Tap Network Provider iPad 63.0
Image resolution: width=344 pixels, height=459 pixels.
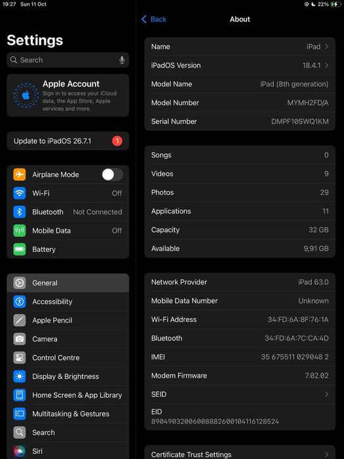(x=313, y=282)
